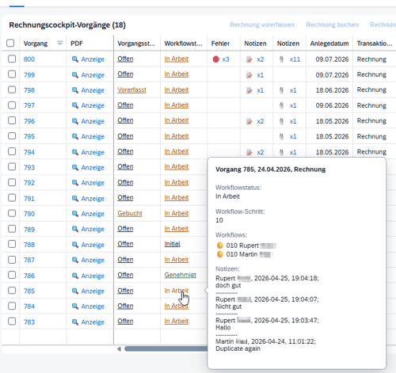
Task: Click Rechnung transaction cell in row 797
Action: [371, 105]
